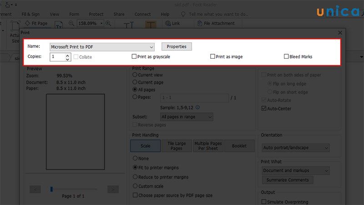The height and width of the screenshot is (205, 364).
Task: Select the Current page radio button
Action: (x=135, y=82)
